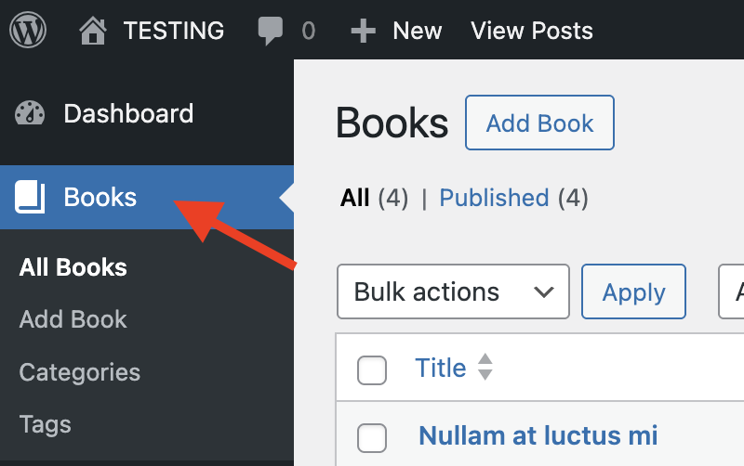Click the Apply button
Screen dimensions: 744x466
point(633,292)
